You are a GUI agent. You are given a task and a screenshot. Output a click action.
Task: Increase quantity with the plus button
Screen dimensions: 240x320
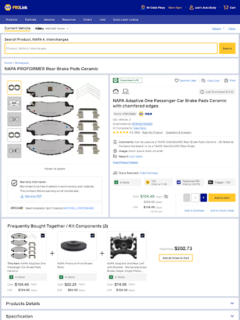(203, 197)
